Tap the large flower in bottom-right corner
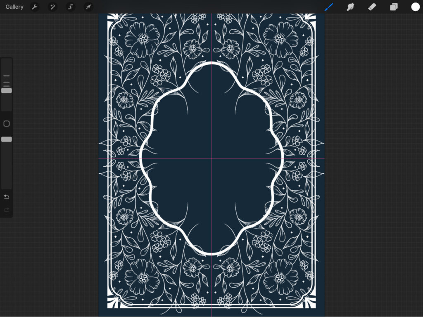Screen dimensions: 423x317 280,277
